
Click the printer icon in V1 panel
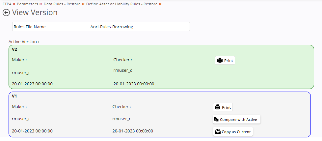[218, 107]
